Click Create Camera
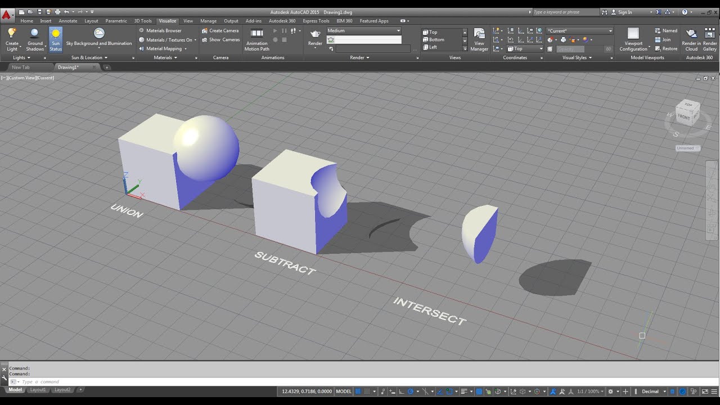 point(220,30)
